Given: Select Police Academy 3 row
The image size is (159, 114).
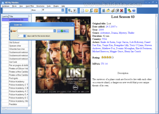Looking at the screenshot, I should (15, 88).
